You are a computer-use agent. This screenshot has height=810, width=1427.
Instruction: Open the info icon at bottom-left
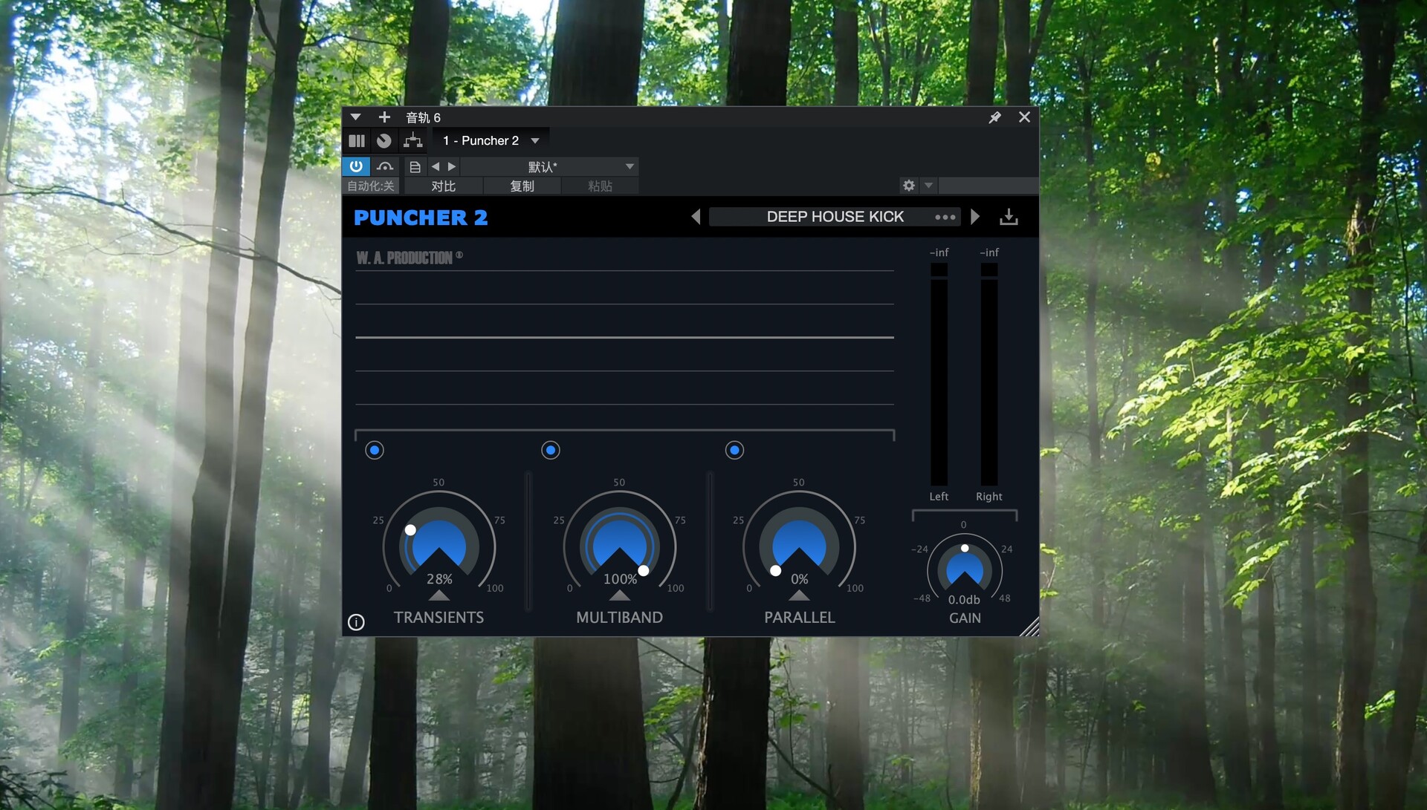point(356,622)
